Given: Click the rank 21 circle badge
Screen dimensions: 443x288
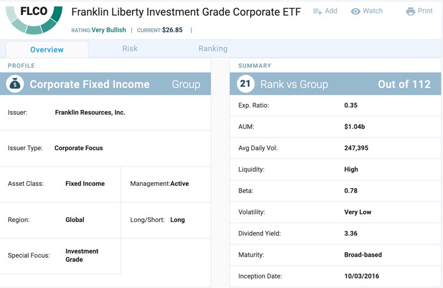Looking at the screenshot, I should (x=245, y=84).
